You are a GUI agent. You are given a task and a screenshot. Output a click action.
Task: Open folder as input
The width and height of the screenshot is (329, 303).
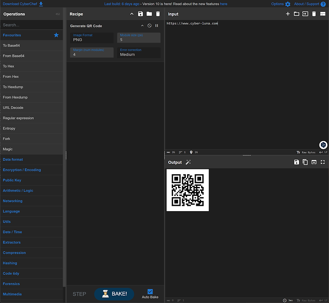(x=297, y=14)
